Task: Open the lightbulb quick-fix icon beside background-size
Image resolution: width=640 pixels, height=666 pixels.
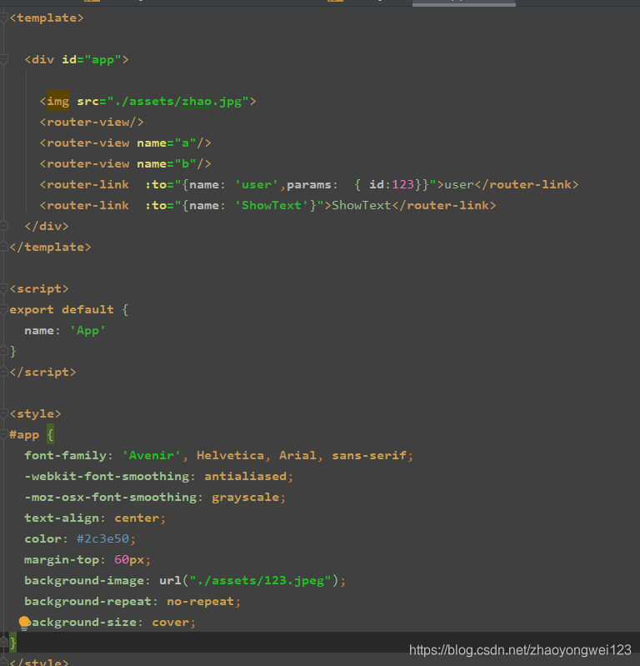Action: pyautogui.click(x=24, y=623)
